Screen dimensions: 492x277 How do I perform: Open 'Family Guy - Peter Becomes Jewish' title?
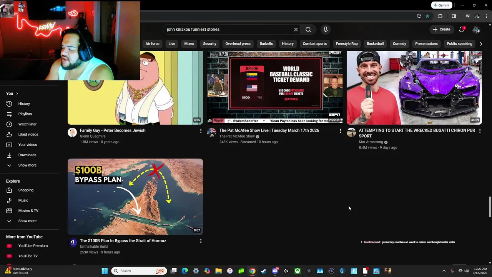113,130
